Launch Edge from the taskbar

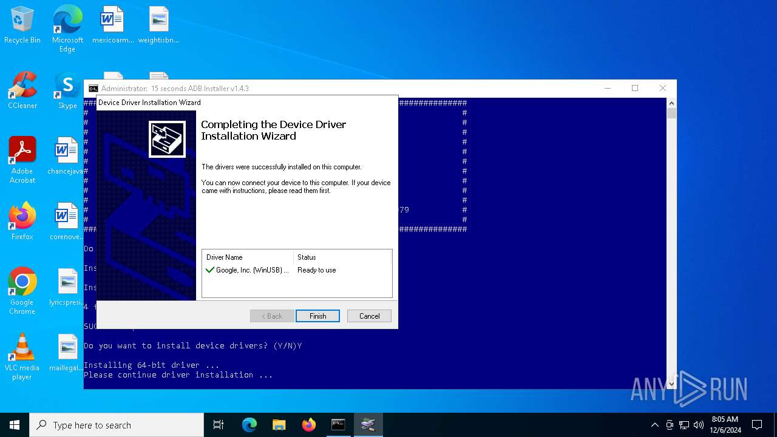tap(249, 425)
